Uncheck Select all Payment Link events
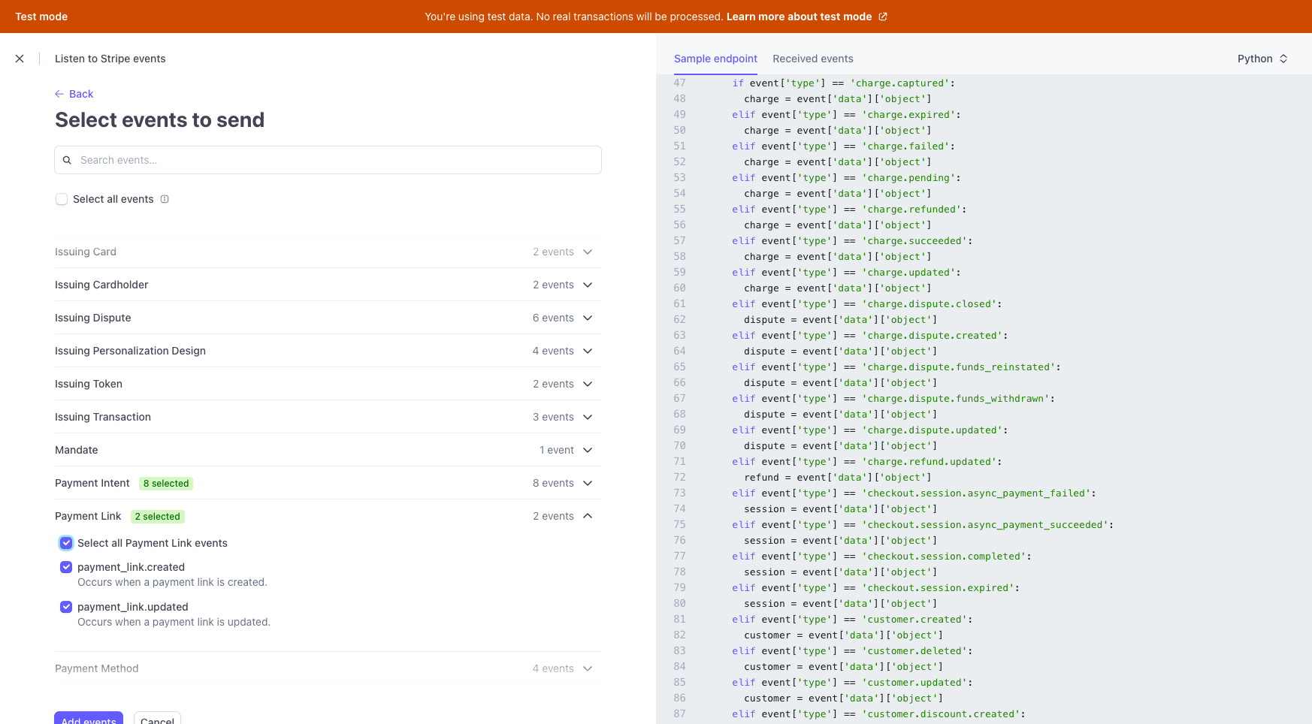This screenshot has height=724, width=1312. click(x=66, y=543)
